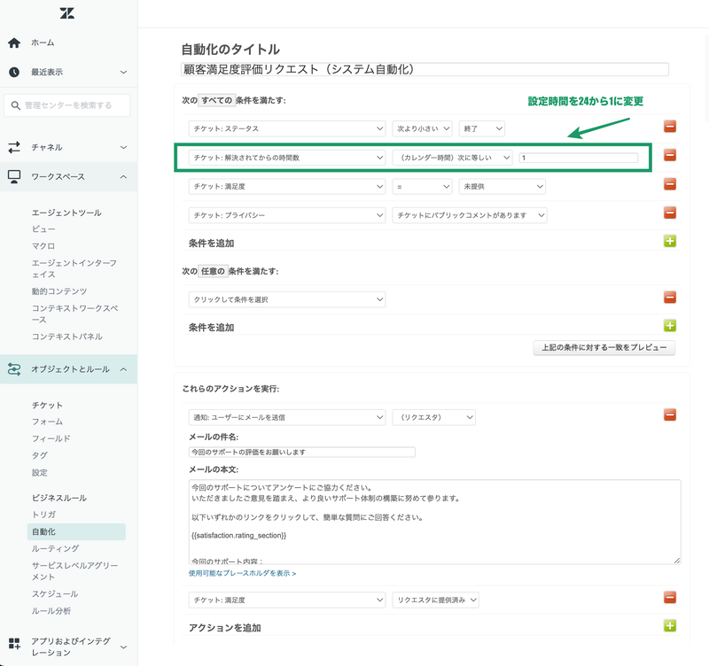Open the 未提供 satisfaction value dropdown
Screen dimensions: 709x666
(x=502, y=187)
